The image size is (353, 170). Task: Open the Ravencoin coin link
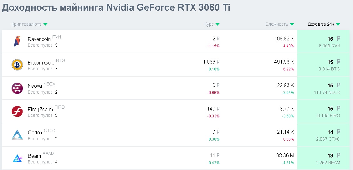(x=39, y=39)
